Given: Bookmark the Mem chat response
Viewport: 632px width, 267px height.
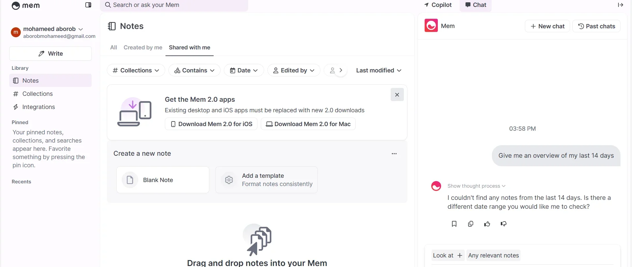Looking at the screenshot, I should (454, 224).
